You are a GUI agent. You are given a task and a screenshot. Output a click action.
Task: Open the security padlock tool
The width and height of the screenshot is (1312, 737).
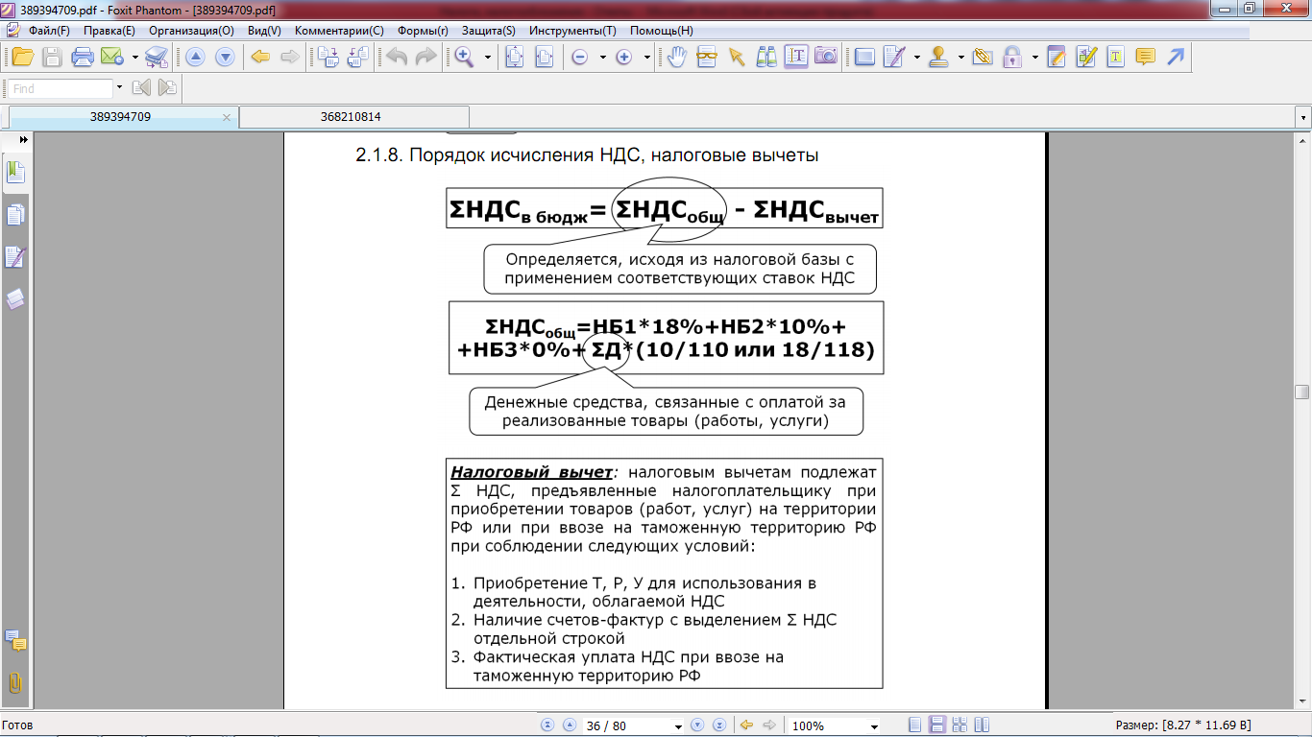pyautogui.click(x=1012, y=57)
